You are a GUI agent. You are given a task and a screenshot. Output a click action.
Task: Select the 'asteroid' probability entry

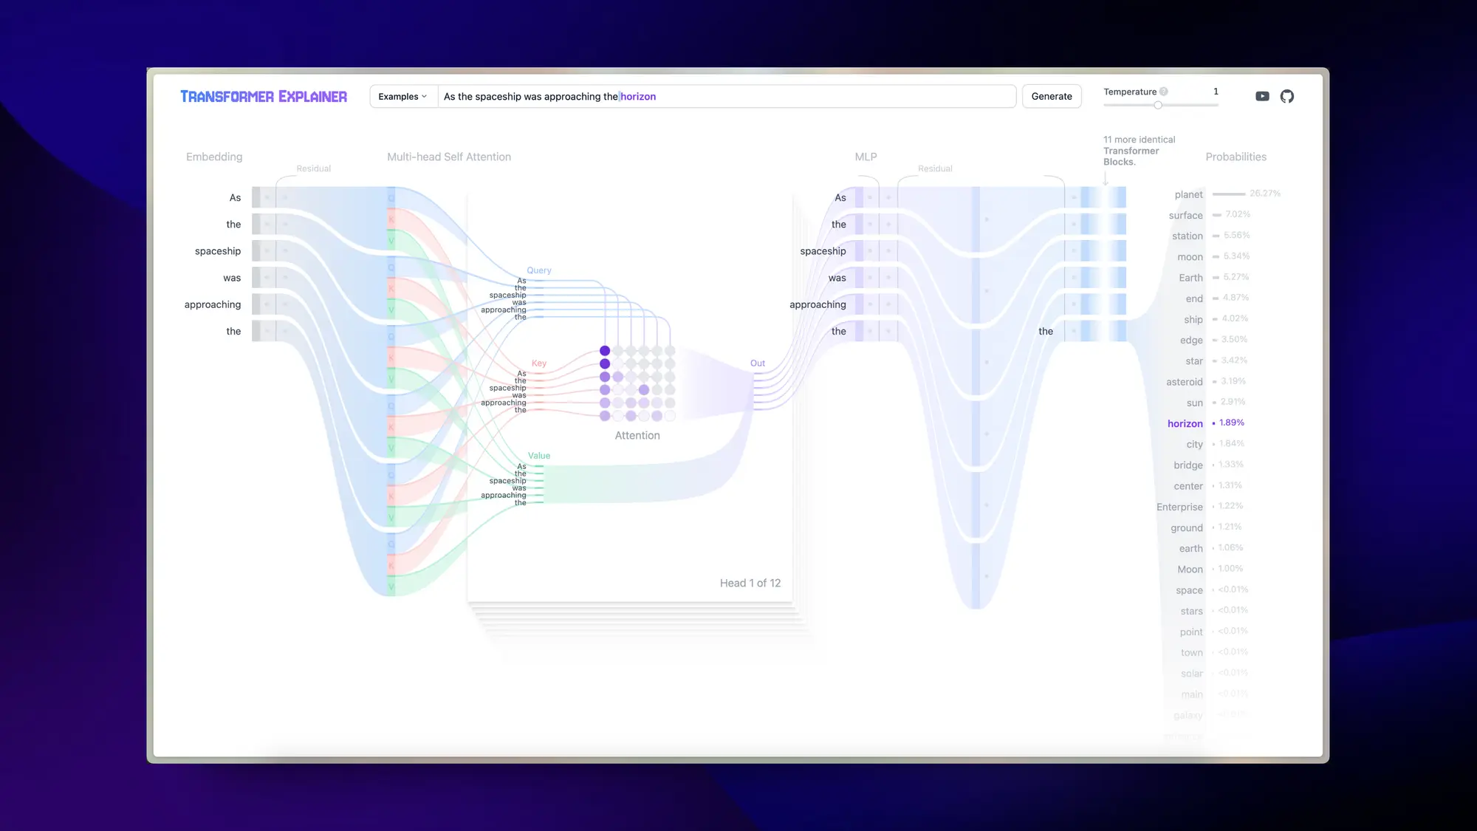[1184, 382]
